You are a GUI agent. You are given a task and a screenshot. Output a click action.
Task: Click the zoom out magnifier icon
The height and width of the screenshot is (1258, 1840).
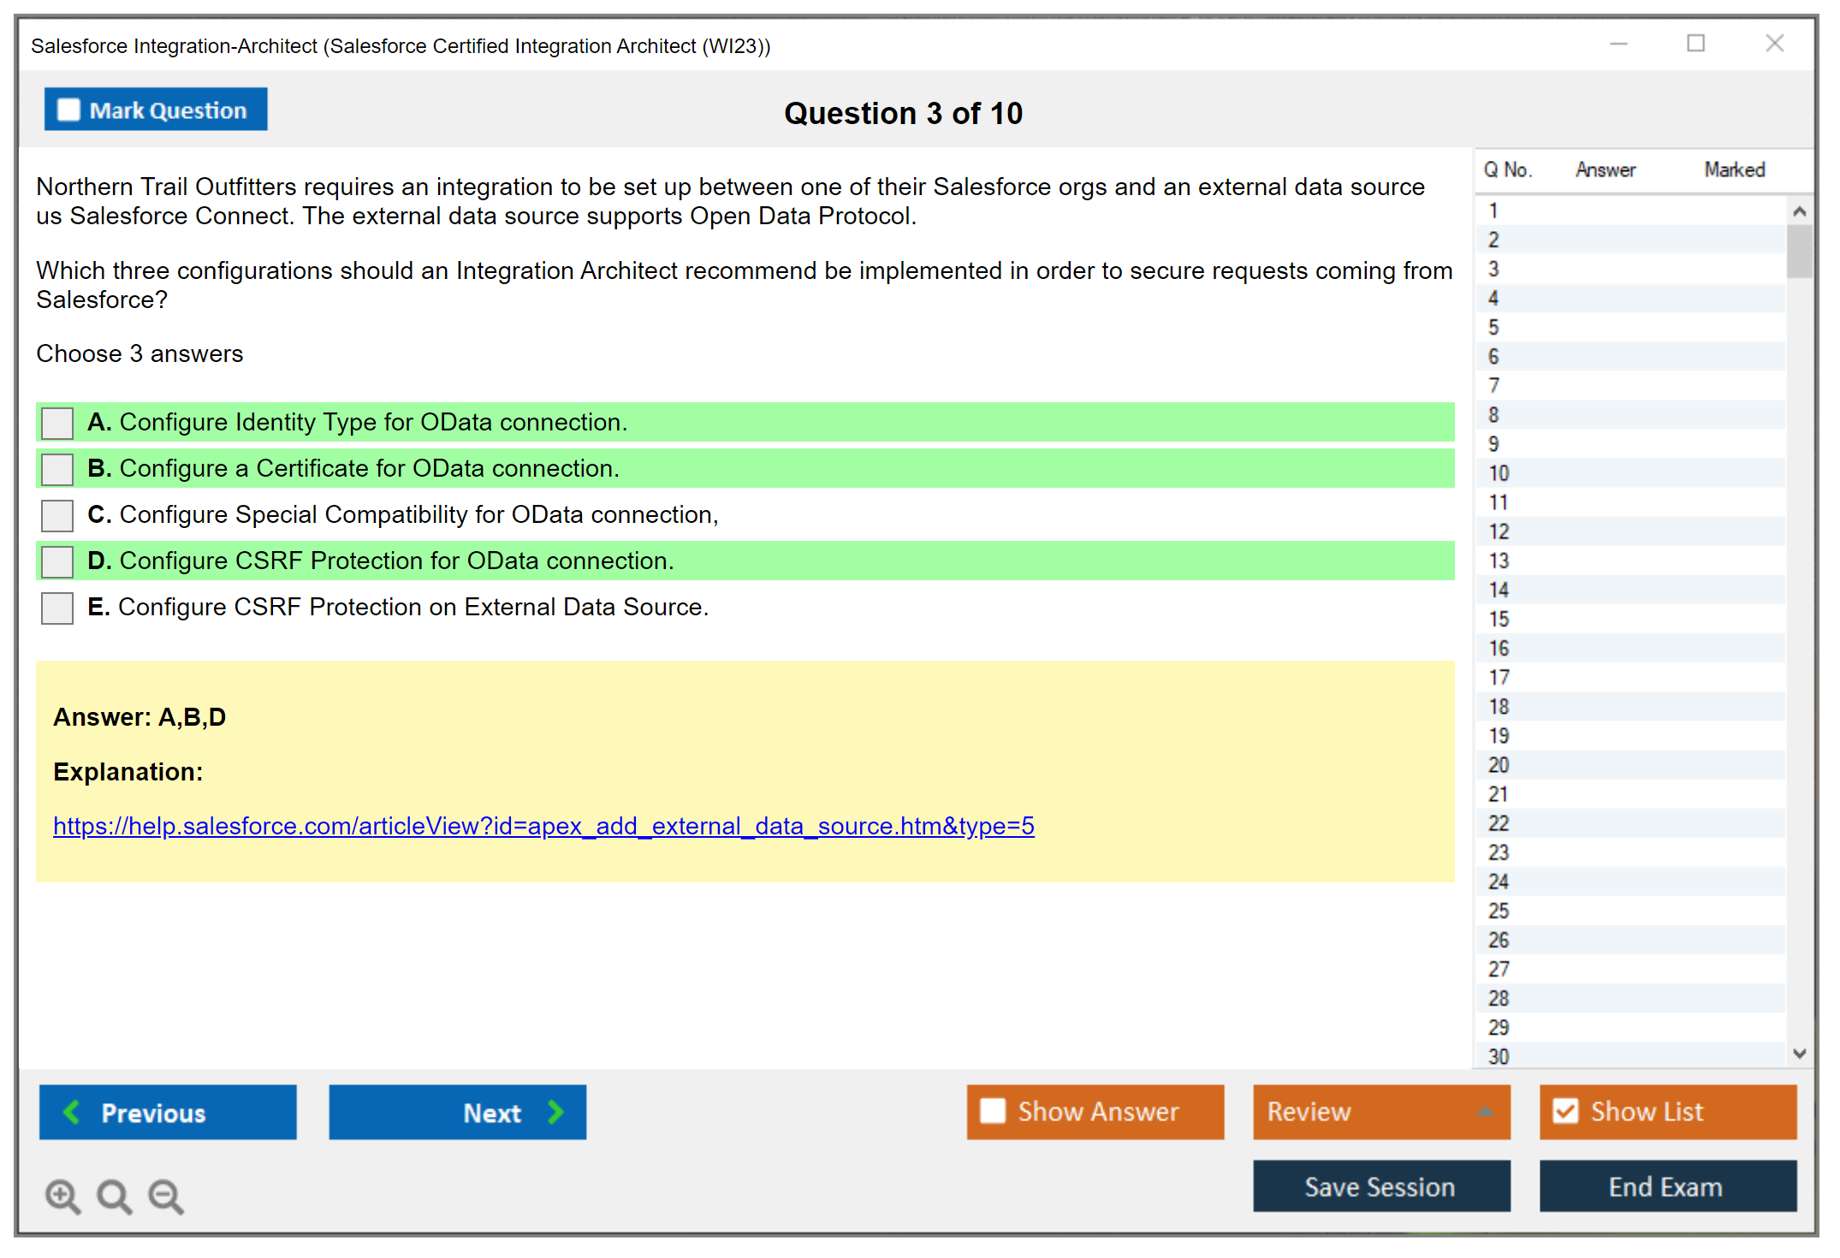tap(166, 1196)
